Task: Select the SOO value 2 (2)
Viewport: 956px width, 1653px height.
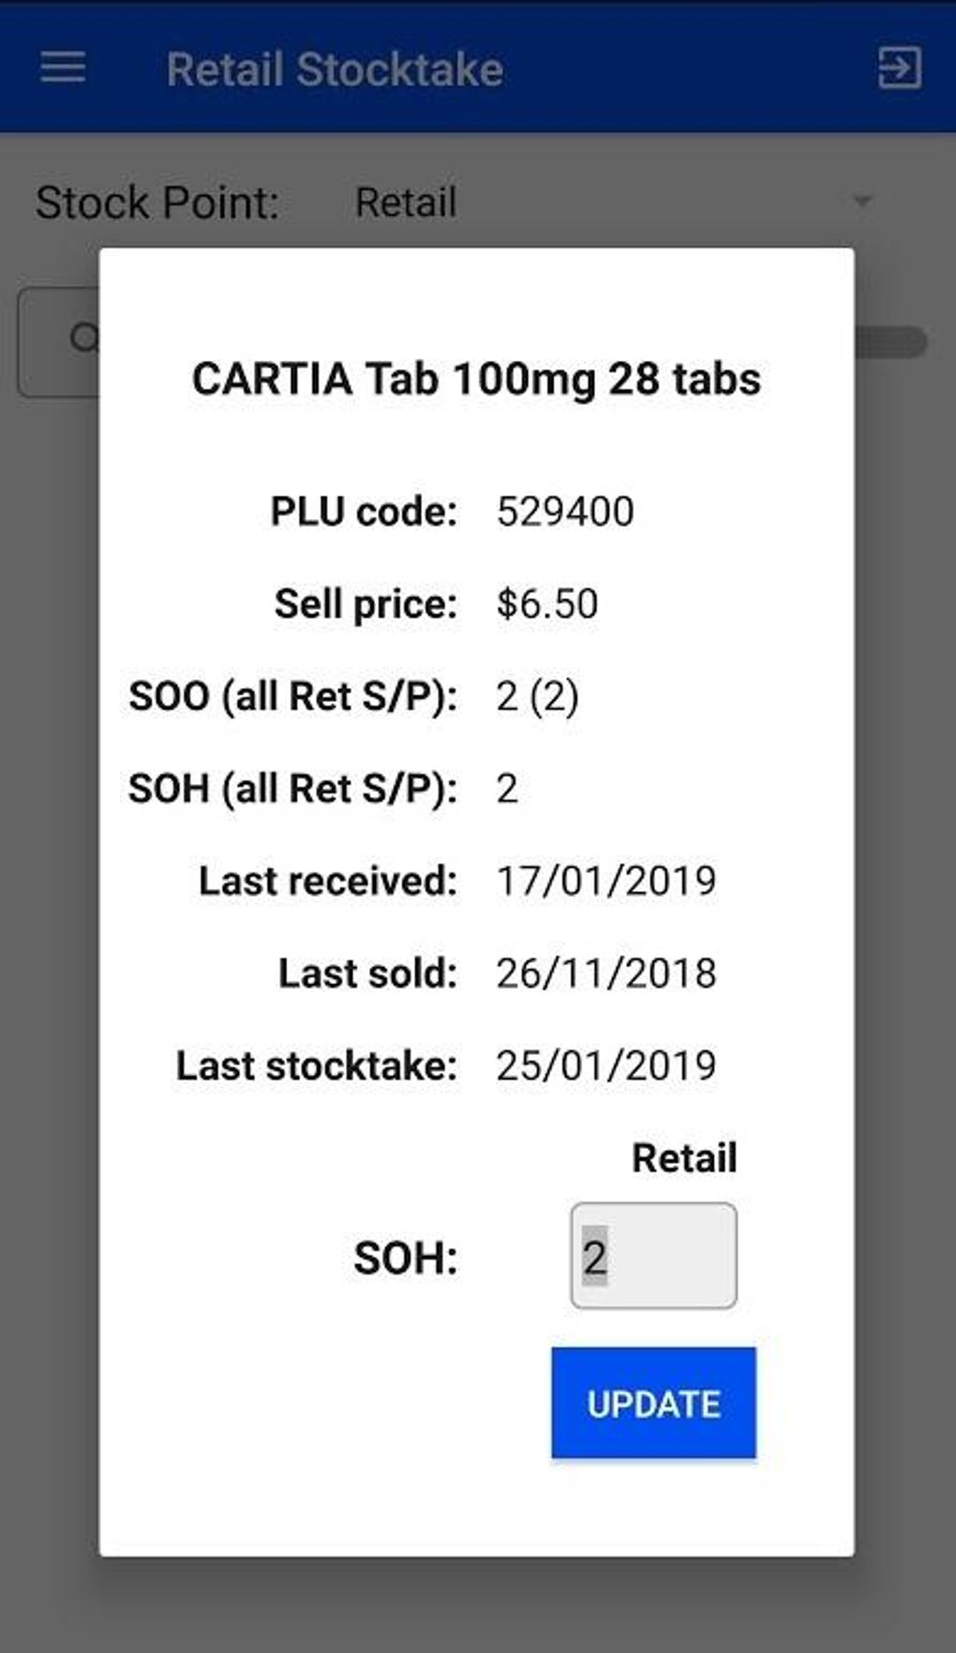Action: [537, 696]
